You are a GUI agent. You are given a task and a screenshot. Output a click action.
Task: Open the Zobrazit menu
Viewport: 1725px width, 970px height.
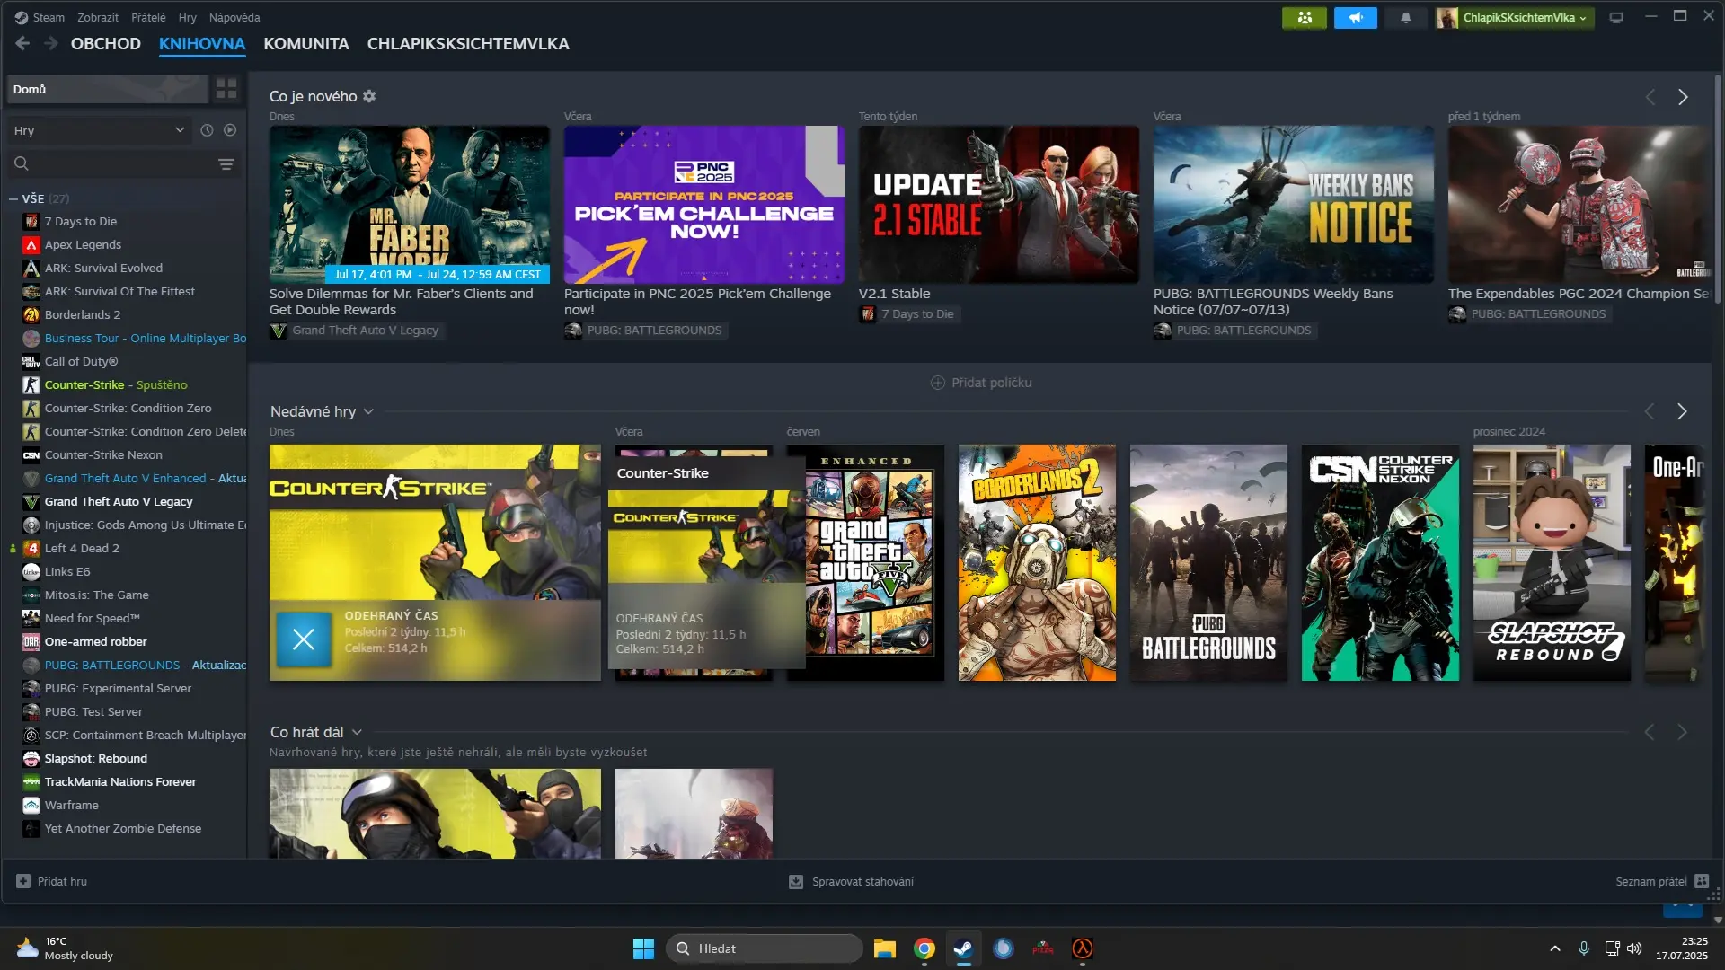point(97,18)
